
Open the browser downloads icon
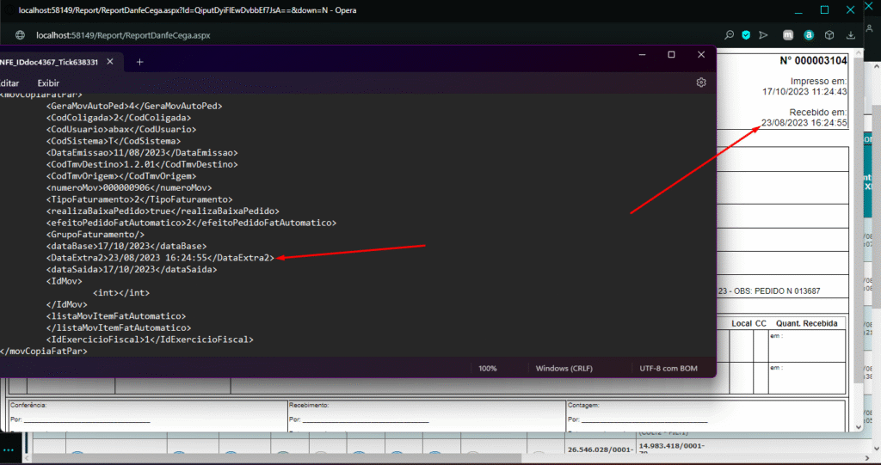[x=851, y=35]
